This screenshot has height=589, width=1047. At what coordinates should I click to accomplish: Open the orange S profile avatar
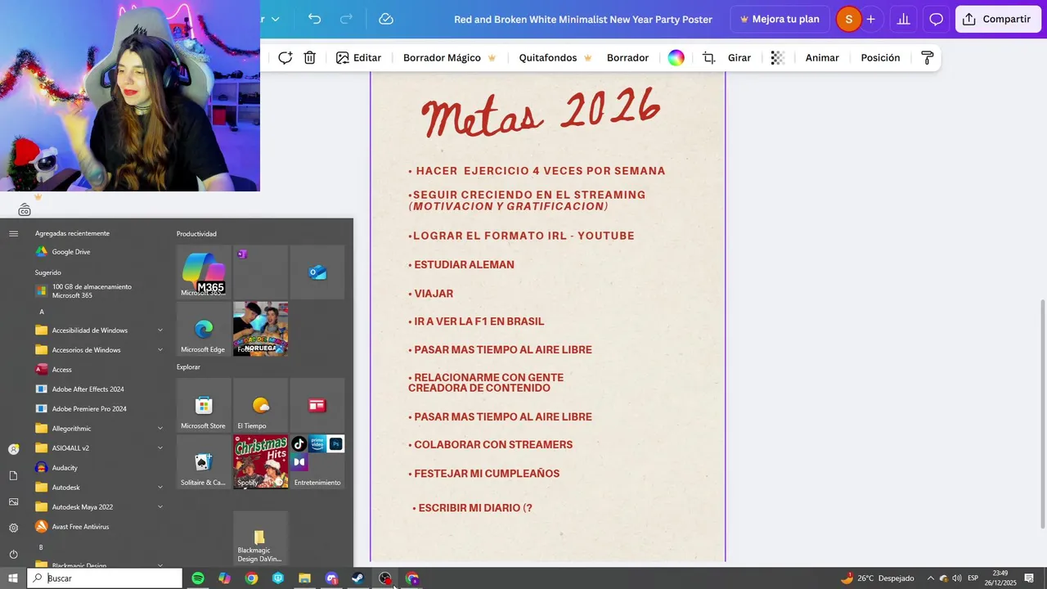[848, 19]
